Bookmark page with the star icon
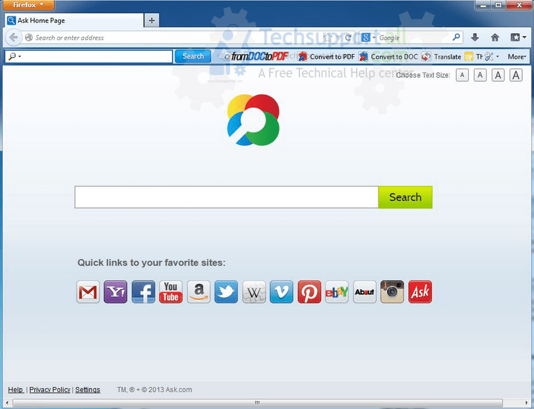This screenshot has height=409, width=534. click(x=328, y=38)
